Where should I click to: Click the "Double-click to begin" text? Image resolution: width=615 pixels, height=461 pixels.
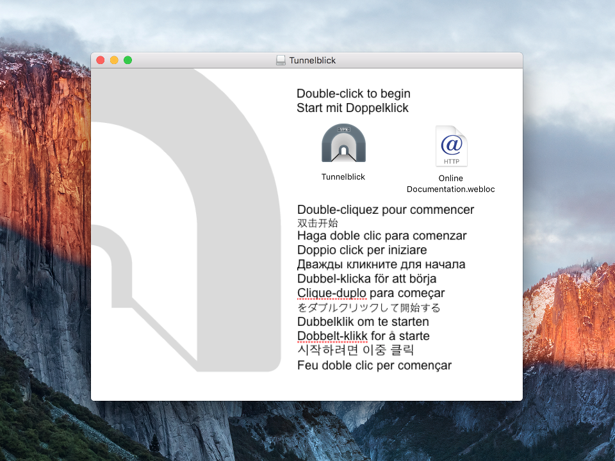354,93
